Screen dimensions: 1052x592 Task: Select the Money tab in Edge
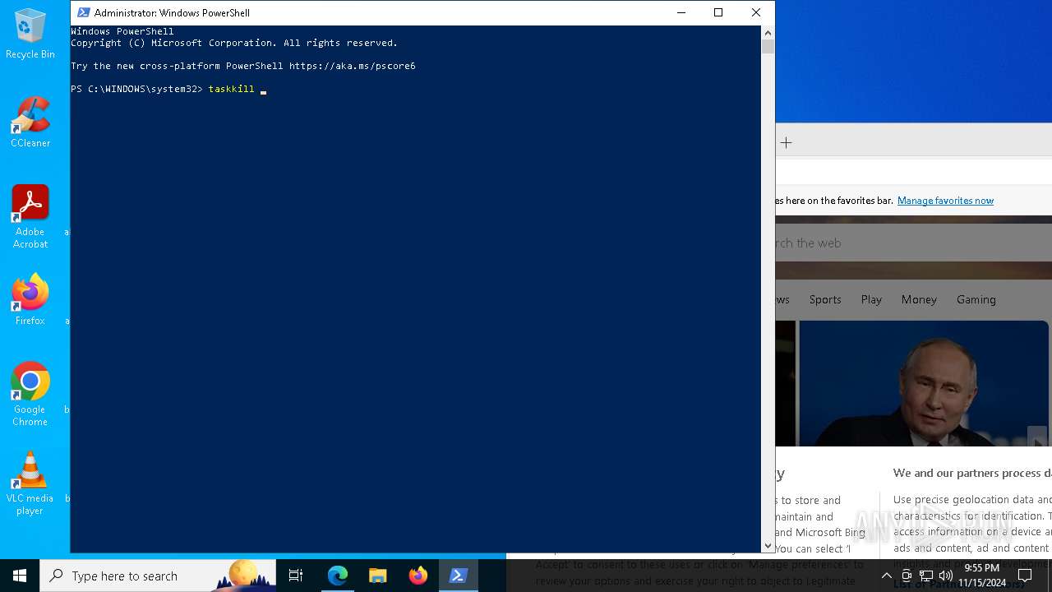point(919,299)
